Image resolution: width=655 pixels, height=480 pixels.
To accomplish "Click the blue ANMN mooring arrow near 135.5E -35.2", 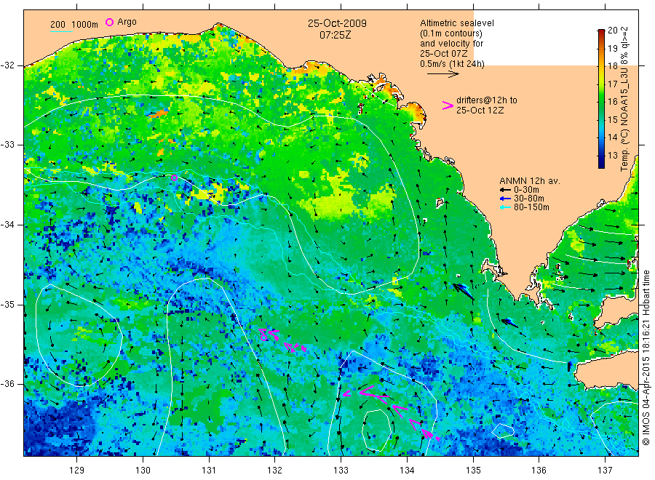I will (509, 323).
